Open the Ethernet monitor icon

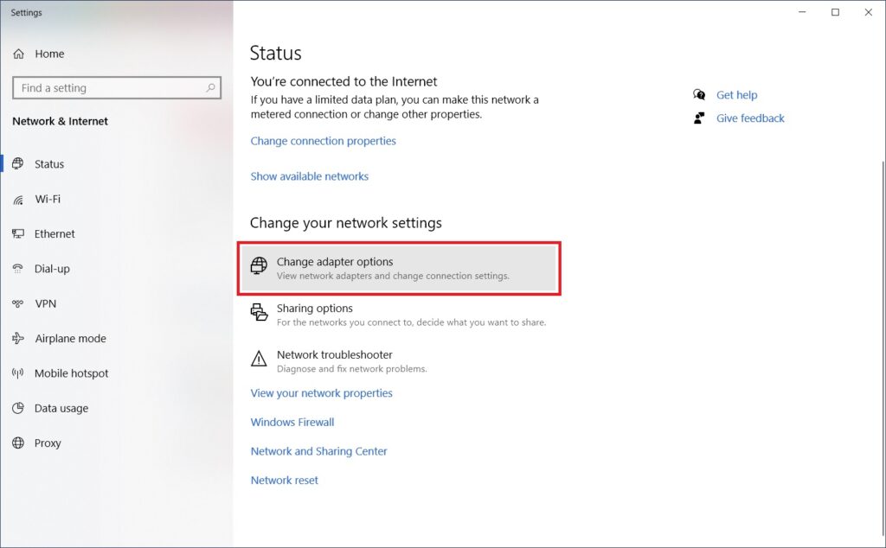18,233
